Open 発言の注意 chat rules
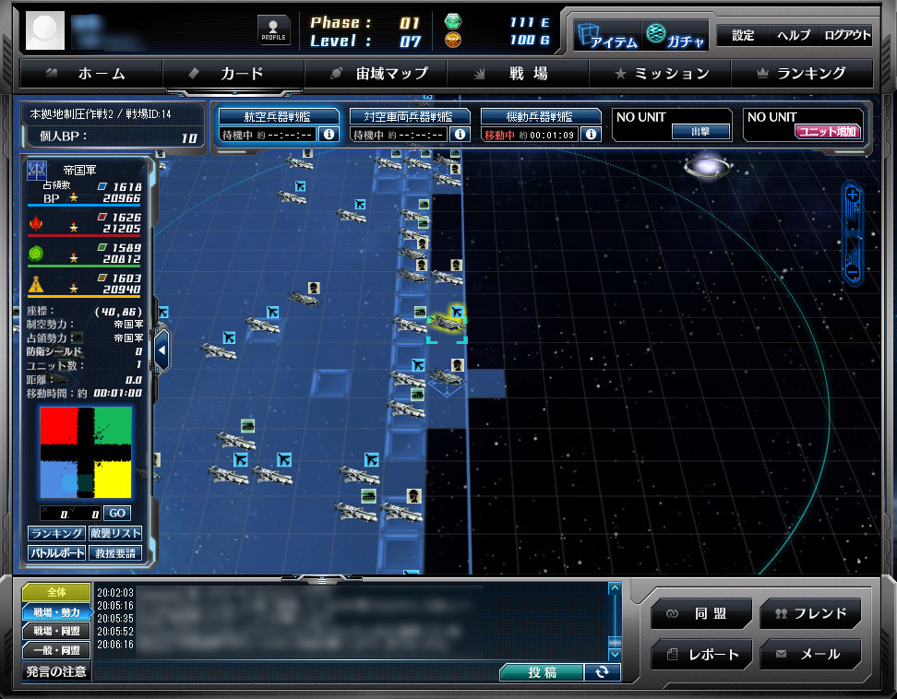The height and width of the screenshot is (699, 897). (x=56, y=671)
